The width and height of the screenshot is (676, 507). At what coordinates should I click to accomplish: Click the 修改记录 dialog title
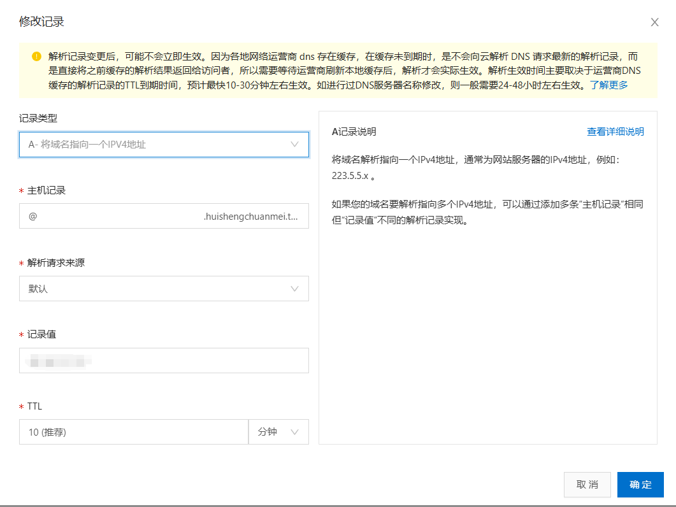pyautogui.click(x=41, y=22)
